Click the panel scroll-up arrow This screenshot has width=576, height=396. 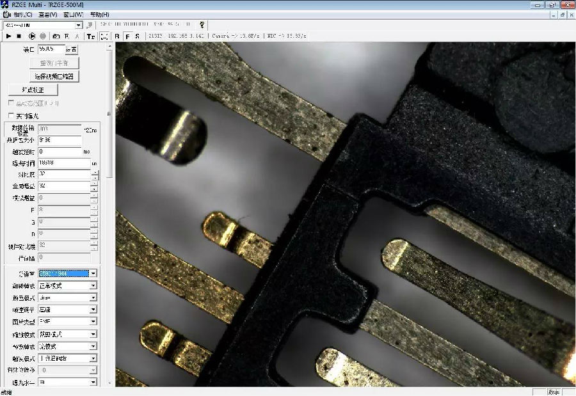(x=109, y=47)
